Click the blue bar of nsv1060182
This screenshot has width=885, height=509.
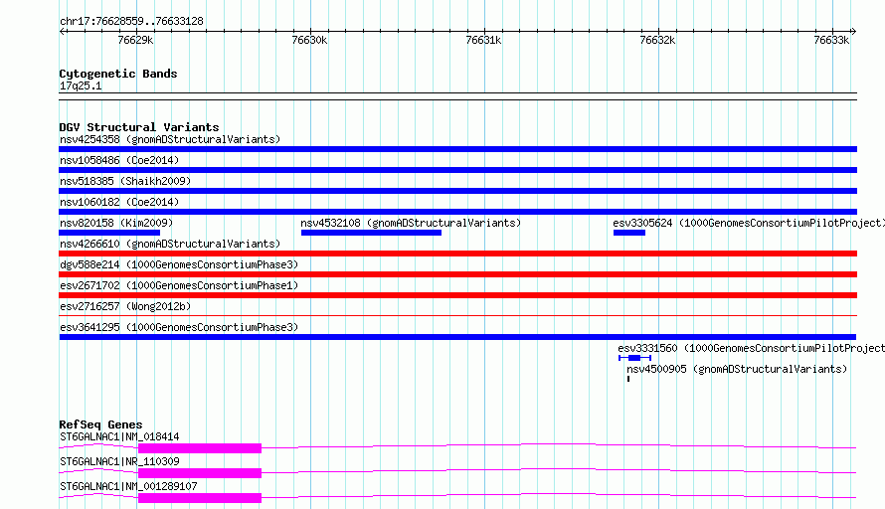coord(457,212)
